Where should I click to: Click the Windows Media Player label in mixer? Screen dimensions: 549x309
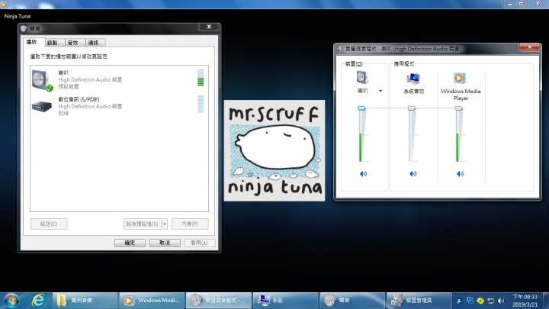pos(461,95)
